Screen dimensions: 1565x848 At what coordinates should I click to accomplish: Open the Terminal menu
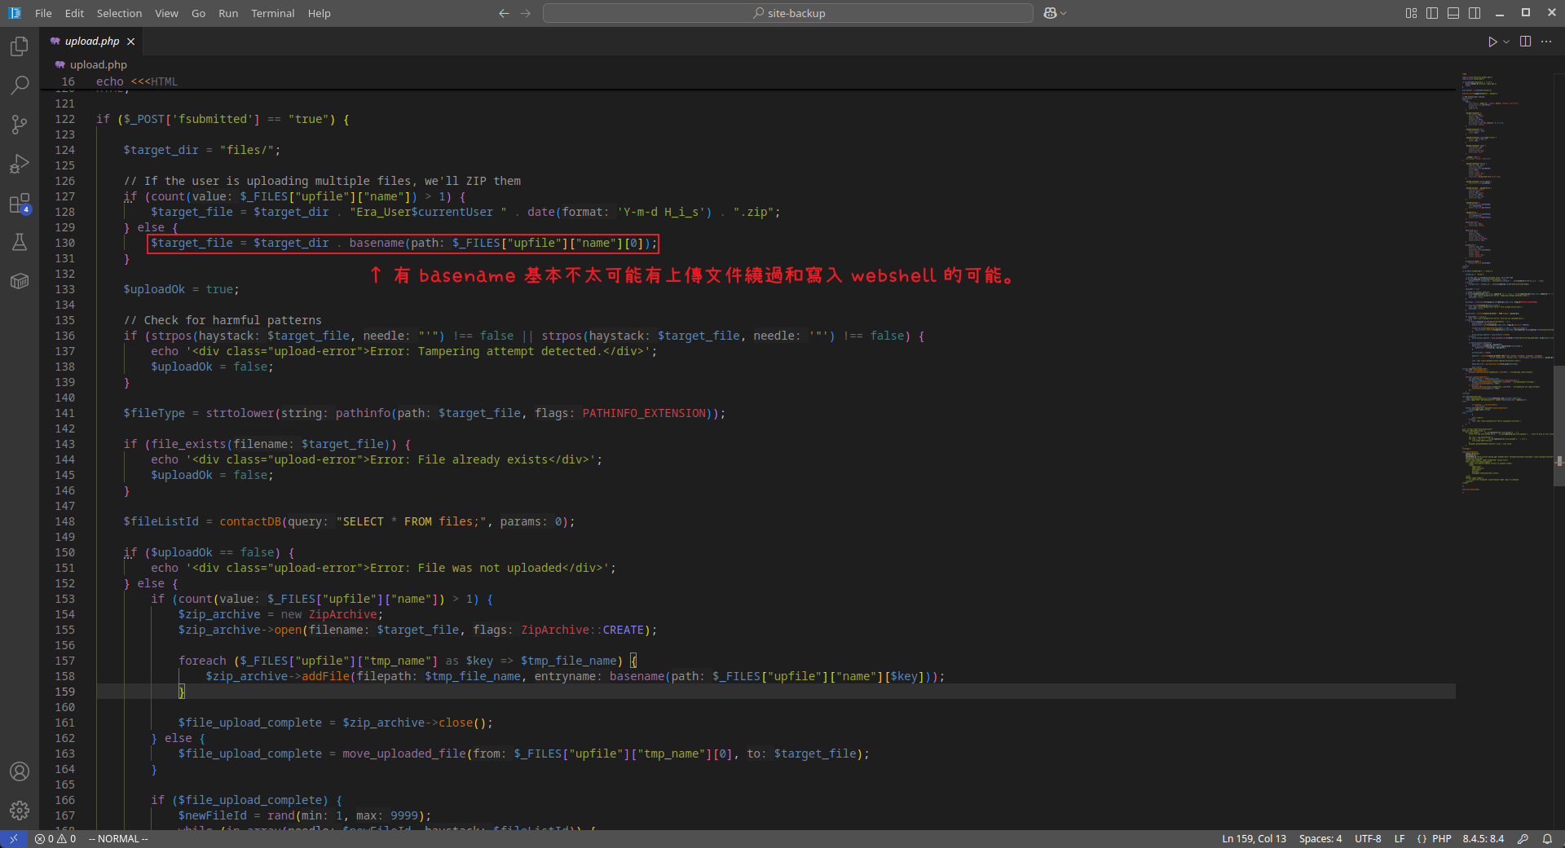click(x=272, y=13)
